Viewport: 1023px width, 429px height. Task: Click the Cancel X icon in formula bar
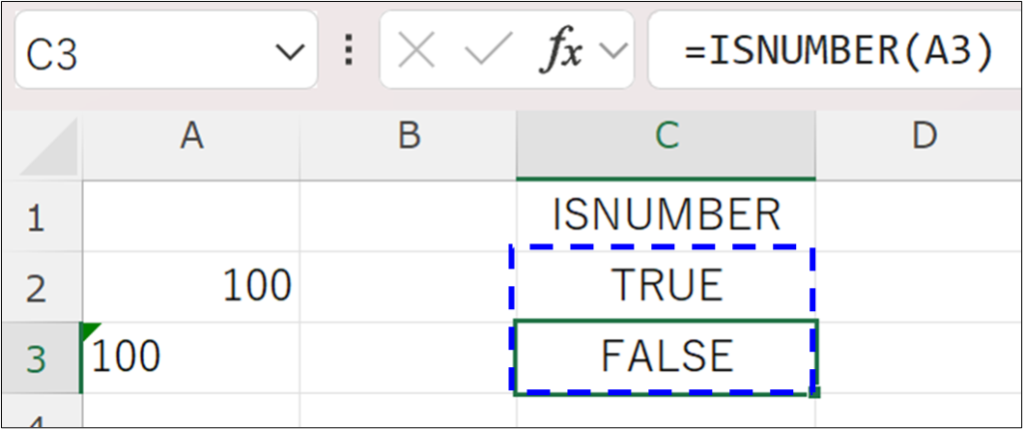415,51
